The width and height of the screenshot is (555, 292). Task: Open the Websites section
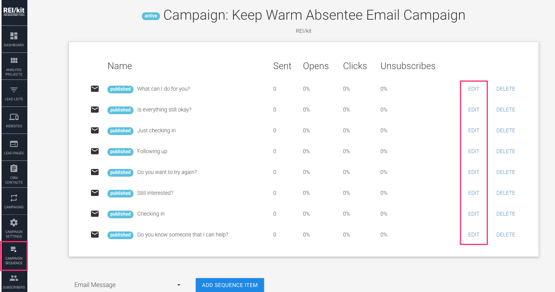pyautogui.click(x=14, y=120)
